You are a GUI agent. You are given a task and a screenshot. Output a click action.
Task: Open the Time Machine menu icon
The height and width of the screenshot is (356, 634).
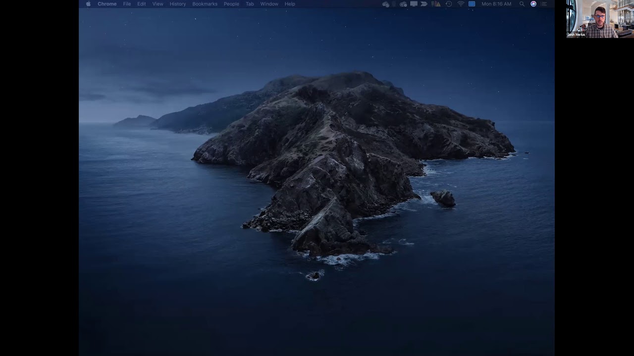click(449, 4)
